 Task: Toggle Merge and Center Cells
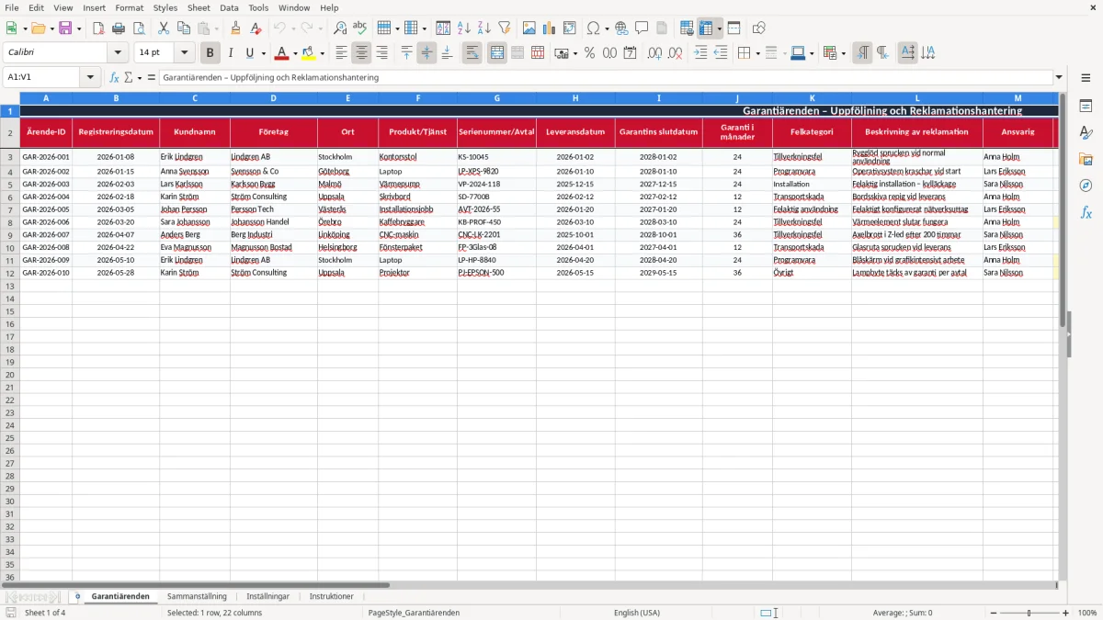pos(497,53)
